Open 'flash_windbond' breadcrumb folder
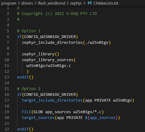Screen dimensions: 145x132 point(51,3)
